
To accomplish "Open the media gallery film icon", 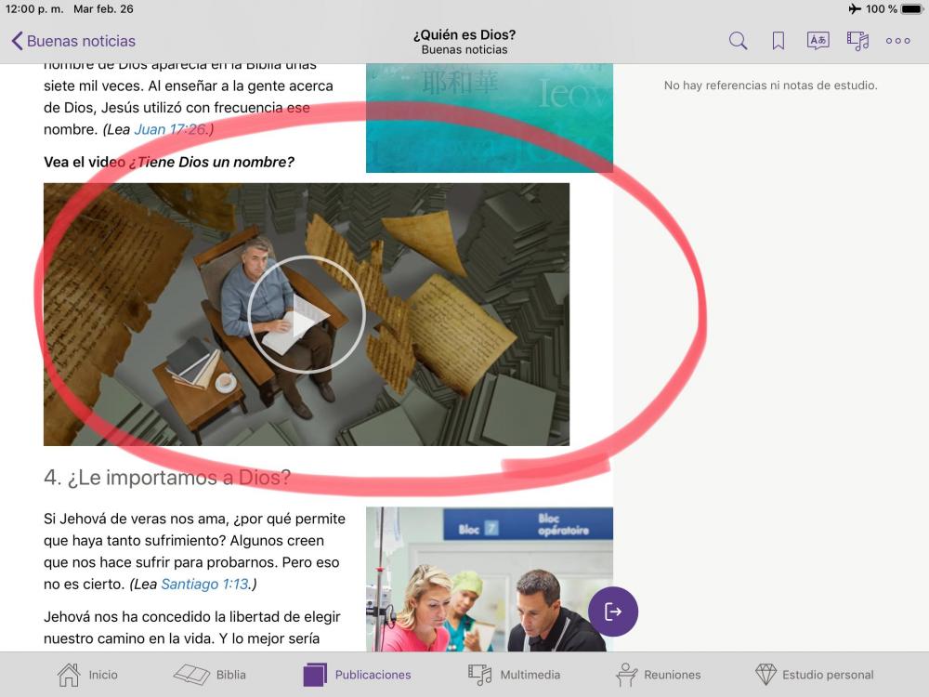I will tap(857, 41).
